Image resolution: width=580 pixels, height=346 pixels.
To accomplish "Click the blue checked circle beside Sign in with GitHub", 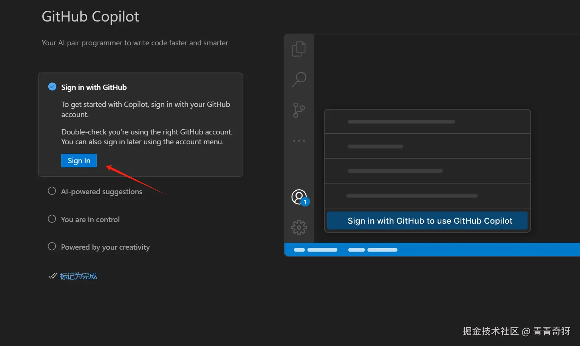I will pos(52,87).
